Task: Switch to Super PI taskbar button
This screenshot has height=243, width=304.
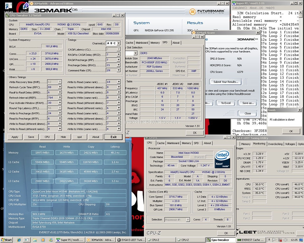Action: click(70, 240)
